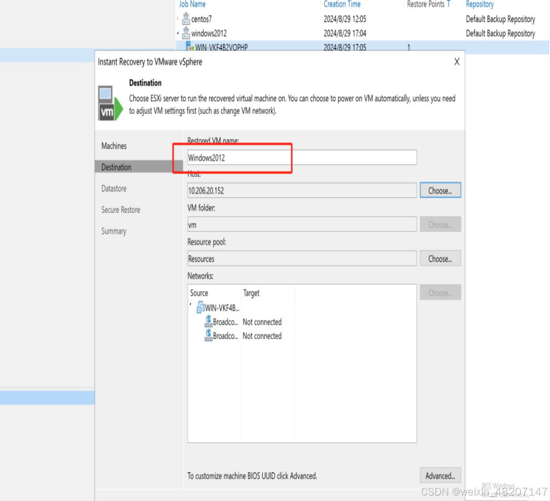
Task: Click Default Backup Repository in windows2012 row
Action: click(500, 33)
